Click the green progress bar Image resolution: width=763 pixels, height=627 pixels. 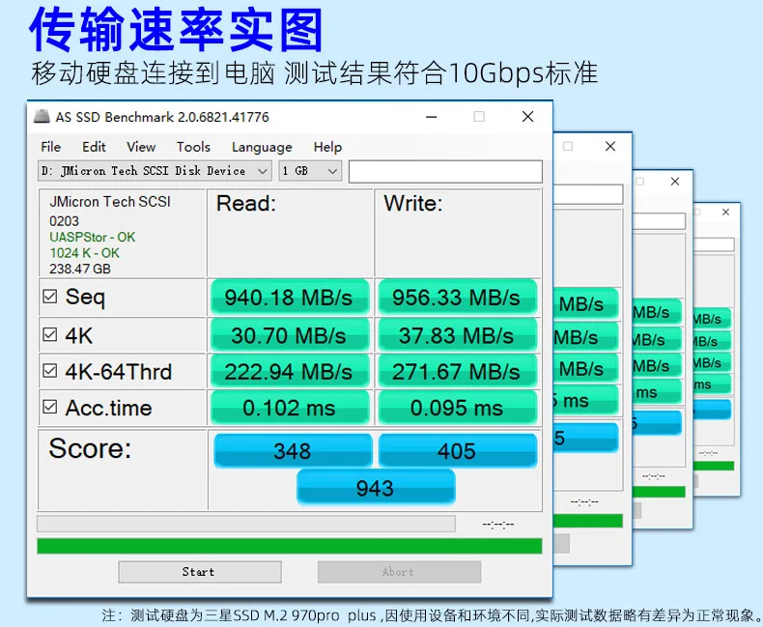point(289,546)
